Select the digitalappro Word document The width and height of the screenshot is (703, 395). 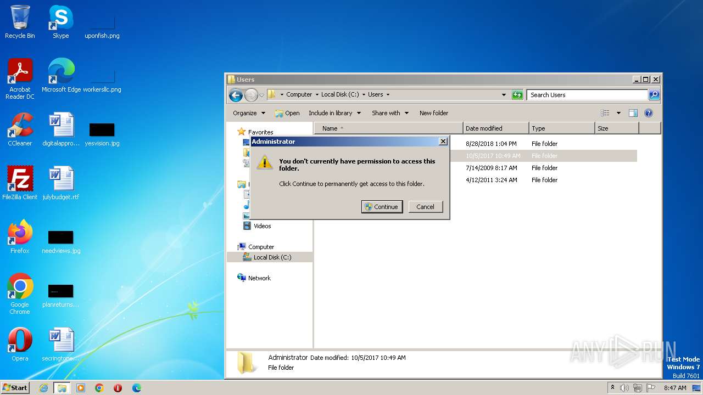(x=61, y=130)
